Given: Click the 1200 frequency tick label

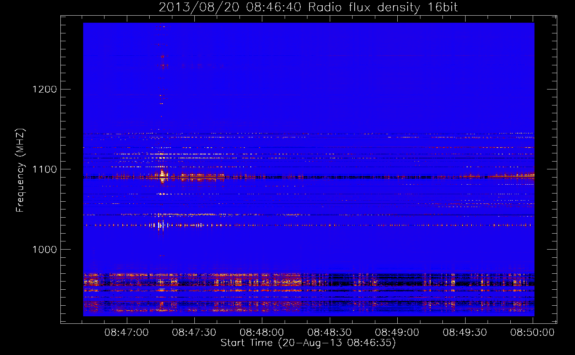Looking at the screenshot, I should click(x=44, y=89).
